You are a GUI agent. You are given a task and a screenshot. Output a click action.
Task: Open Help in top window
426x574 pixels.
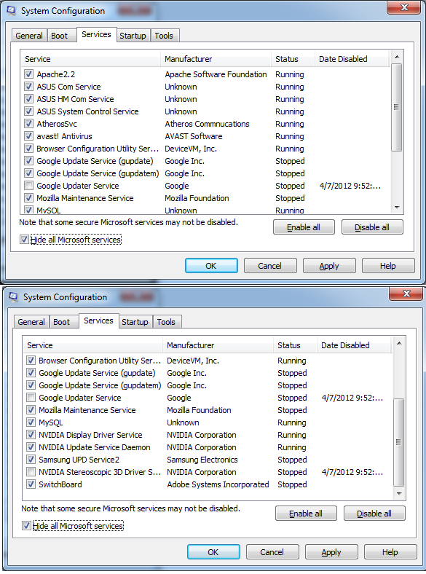[388, 266]
